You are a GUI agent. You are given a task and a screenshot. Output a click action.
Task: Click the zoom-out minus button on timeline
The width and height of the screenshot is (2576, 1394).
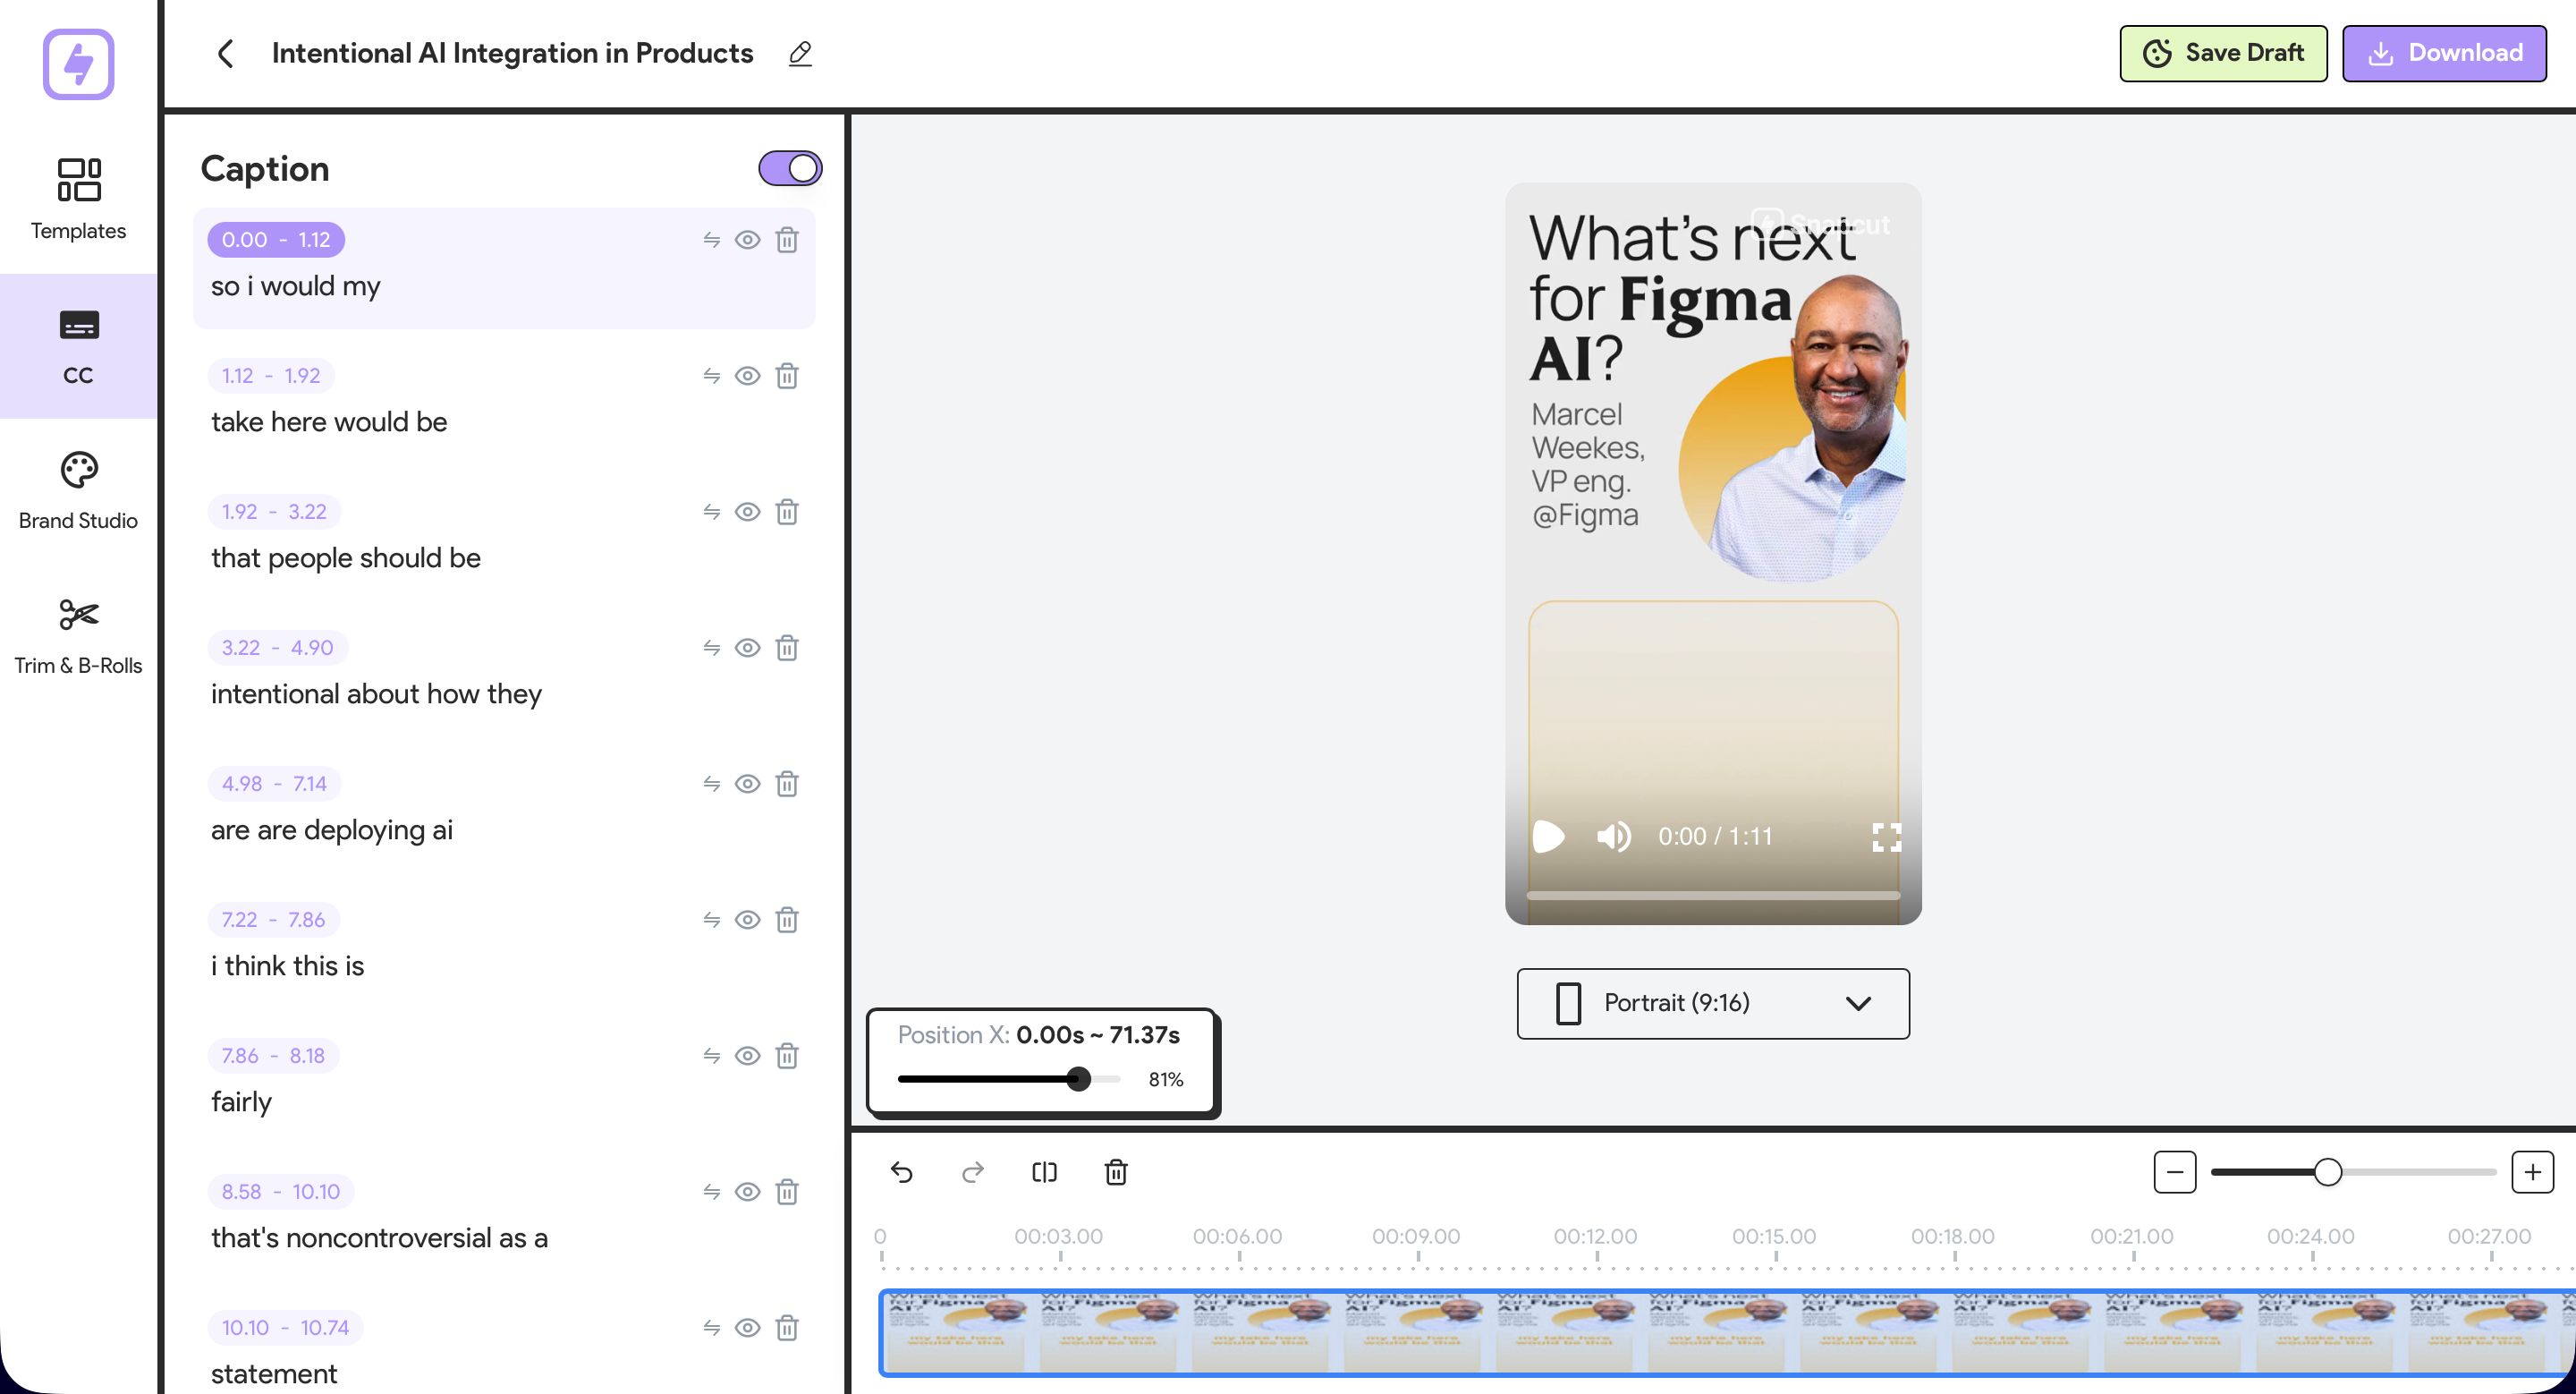point(2174,1172)
